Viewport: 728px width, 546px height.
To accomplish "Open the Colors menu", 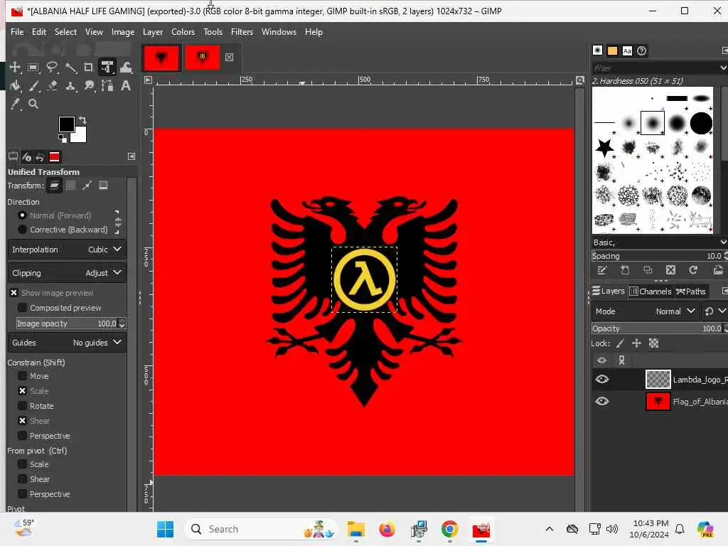I will pos(183,32).
